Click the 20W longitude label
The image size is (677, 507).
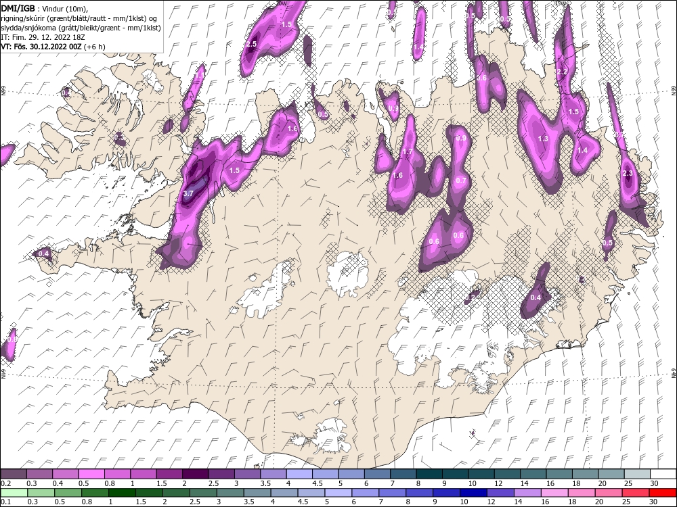point(281,3)
